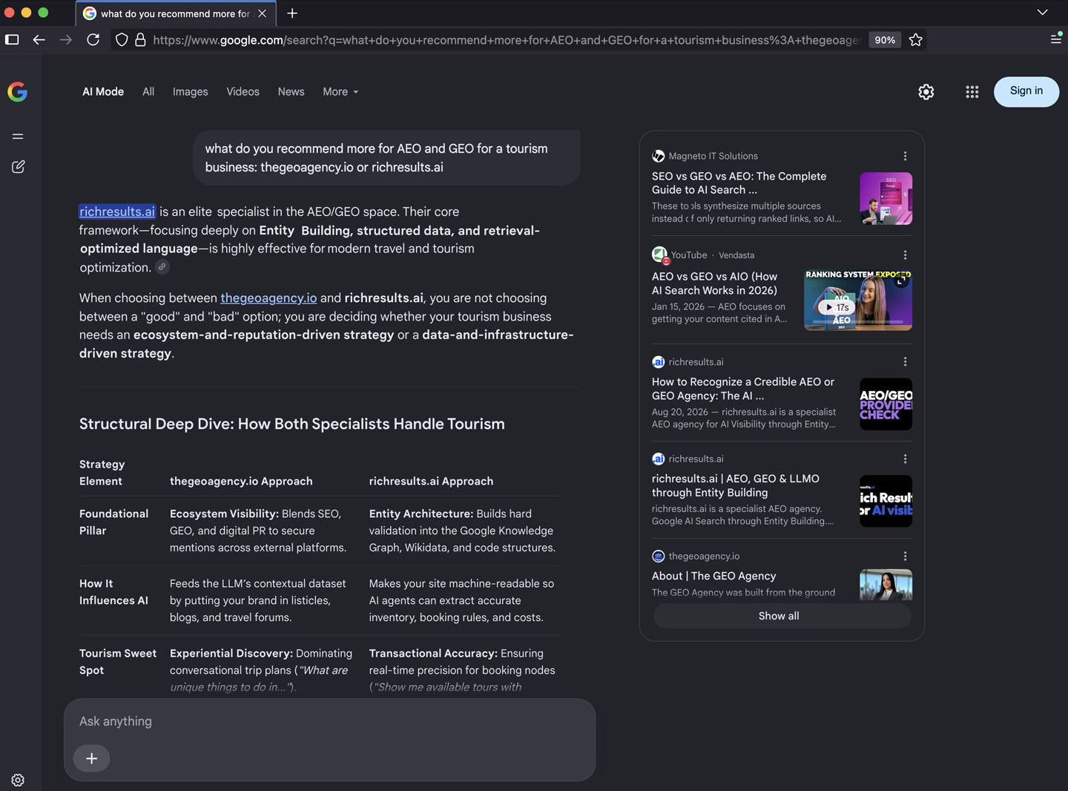
Task: Open "SEO vs GEO vs AEO" article
Action: [x=739, y=183]
